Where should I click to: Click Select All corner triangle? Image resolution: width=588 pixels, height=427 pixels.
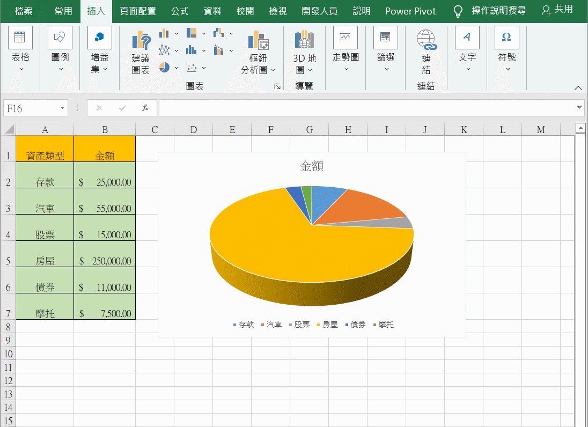(x=9, y=129)
